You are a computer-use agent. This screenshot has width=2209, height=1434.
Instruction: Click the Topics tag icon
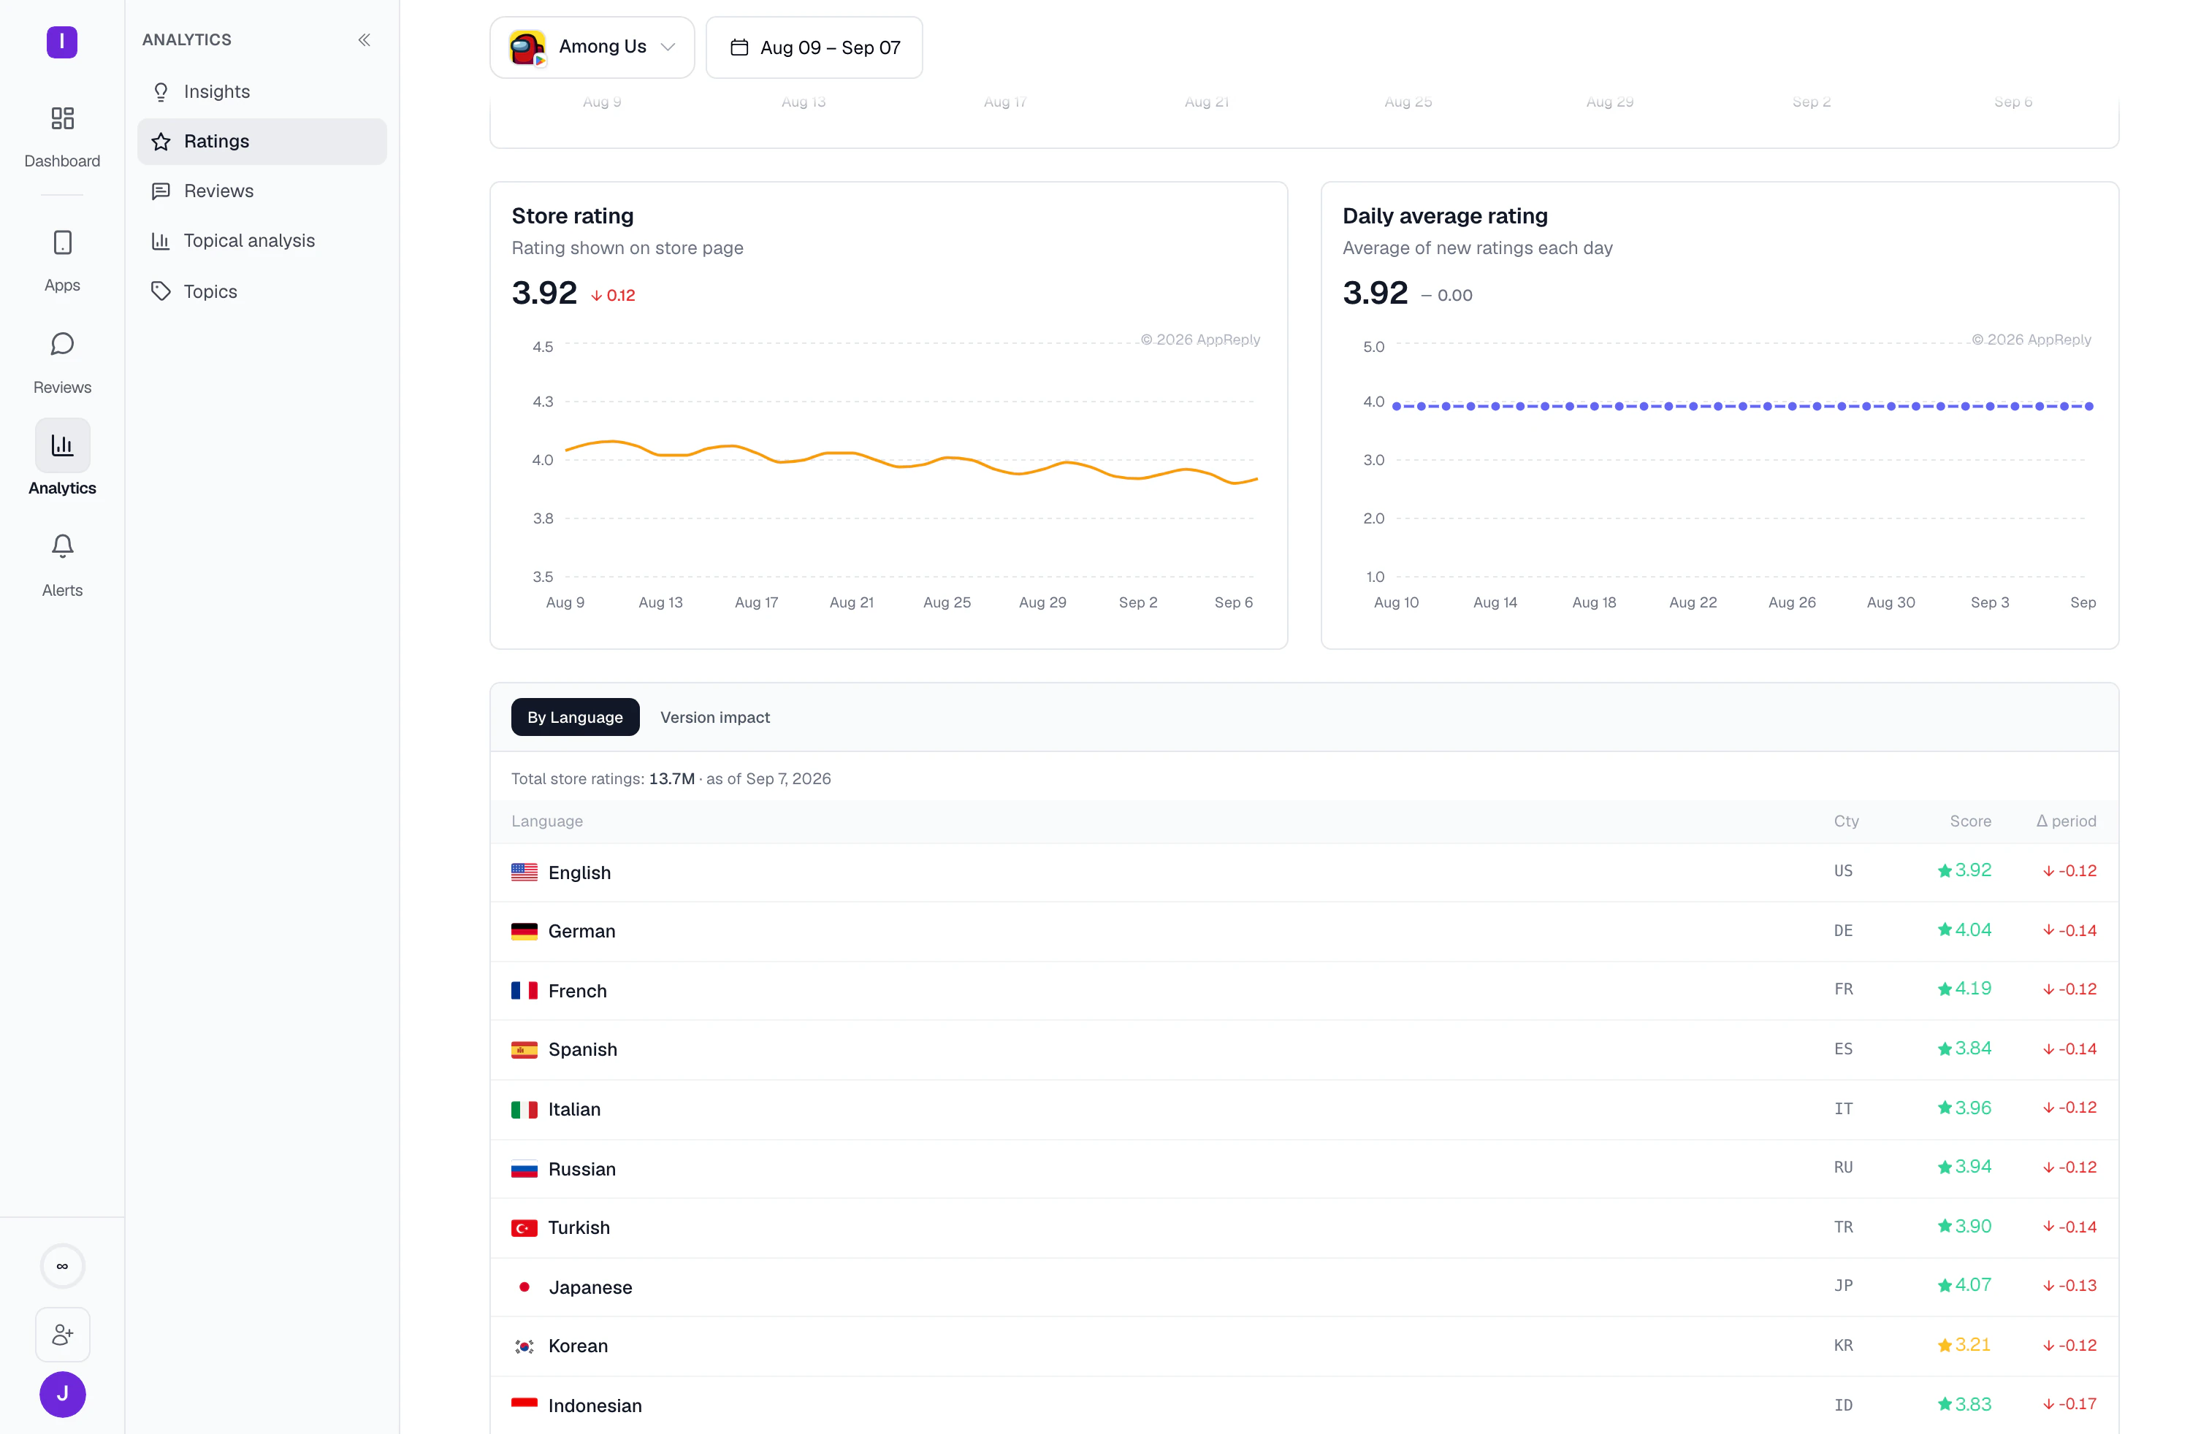pos(161,291)
